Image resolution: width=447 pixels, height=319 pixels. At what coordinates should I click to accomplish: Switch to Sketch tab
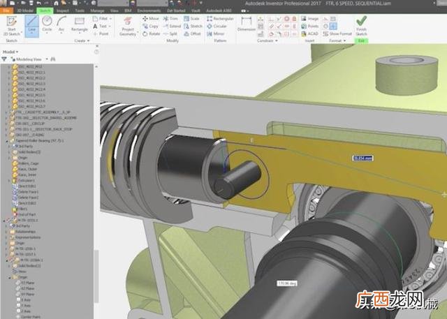tap(45, 11)
